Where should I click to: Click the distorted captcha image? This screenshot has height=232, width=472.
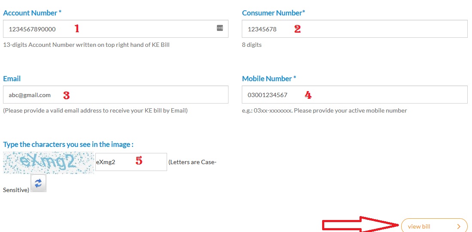[48, 162]
